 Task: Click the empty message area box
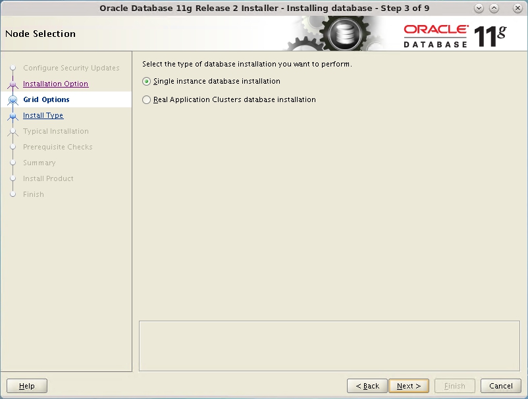point(329,346)
